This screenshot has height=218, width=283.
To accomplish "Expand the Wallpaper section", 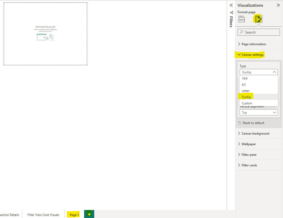I will 259,144.
